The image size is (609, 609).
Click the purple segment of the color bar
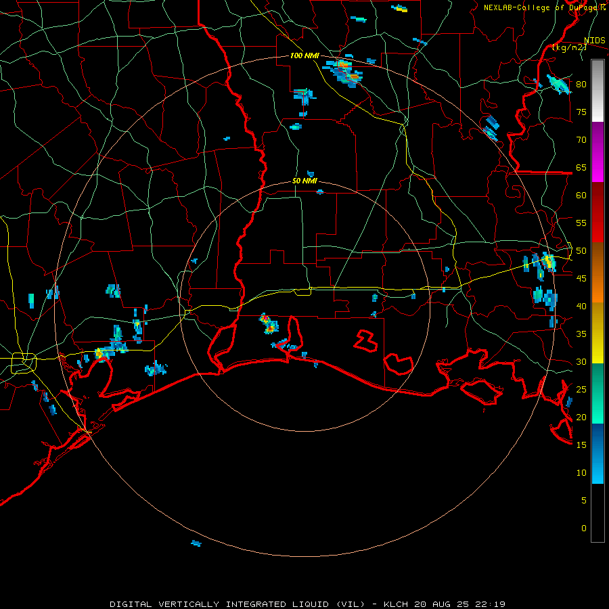point(597,137)
